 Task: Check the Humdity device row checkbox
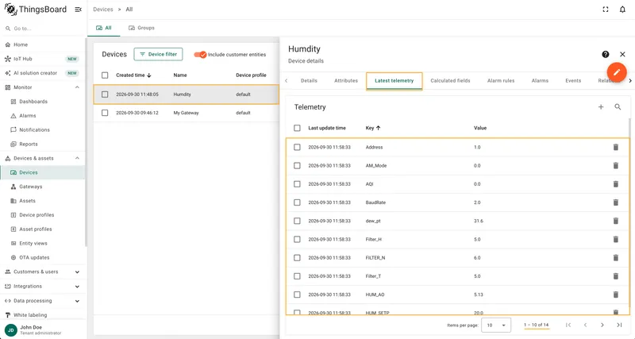(x=105, y=94)
